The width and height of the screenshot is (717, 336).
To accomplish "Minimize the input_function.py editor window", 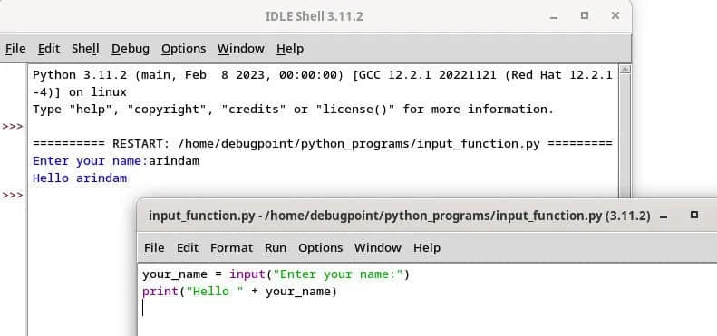I will tap(664, 216).
